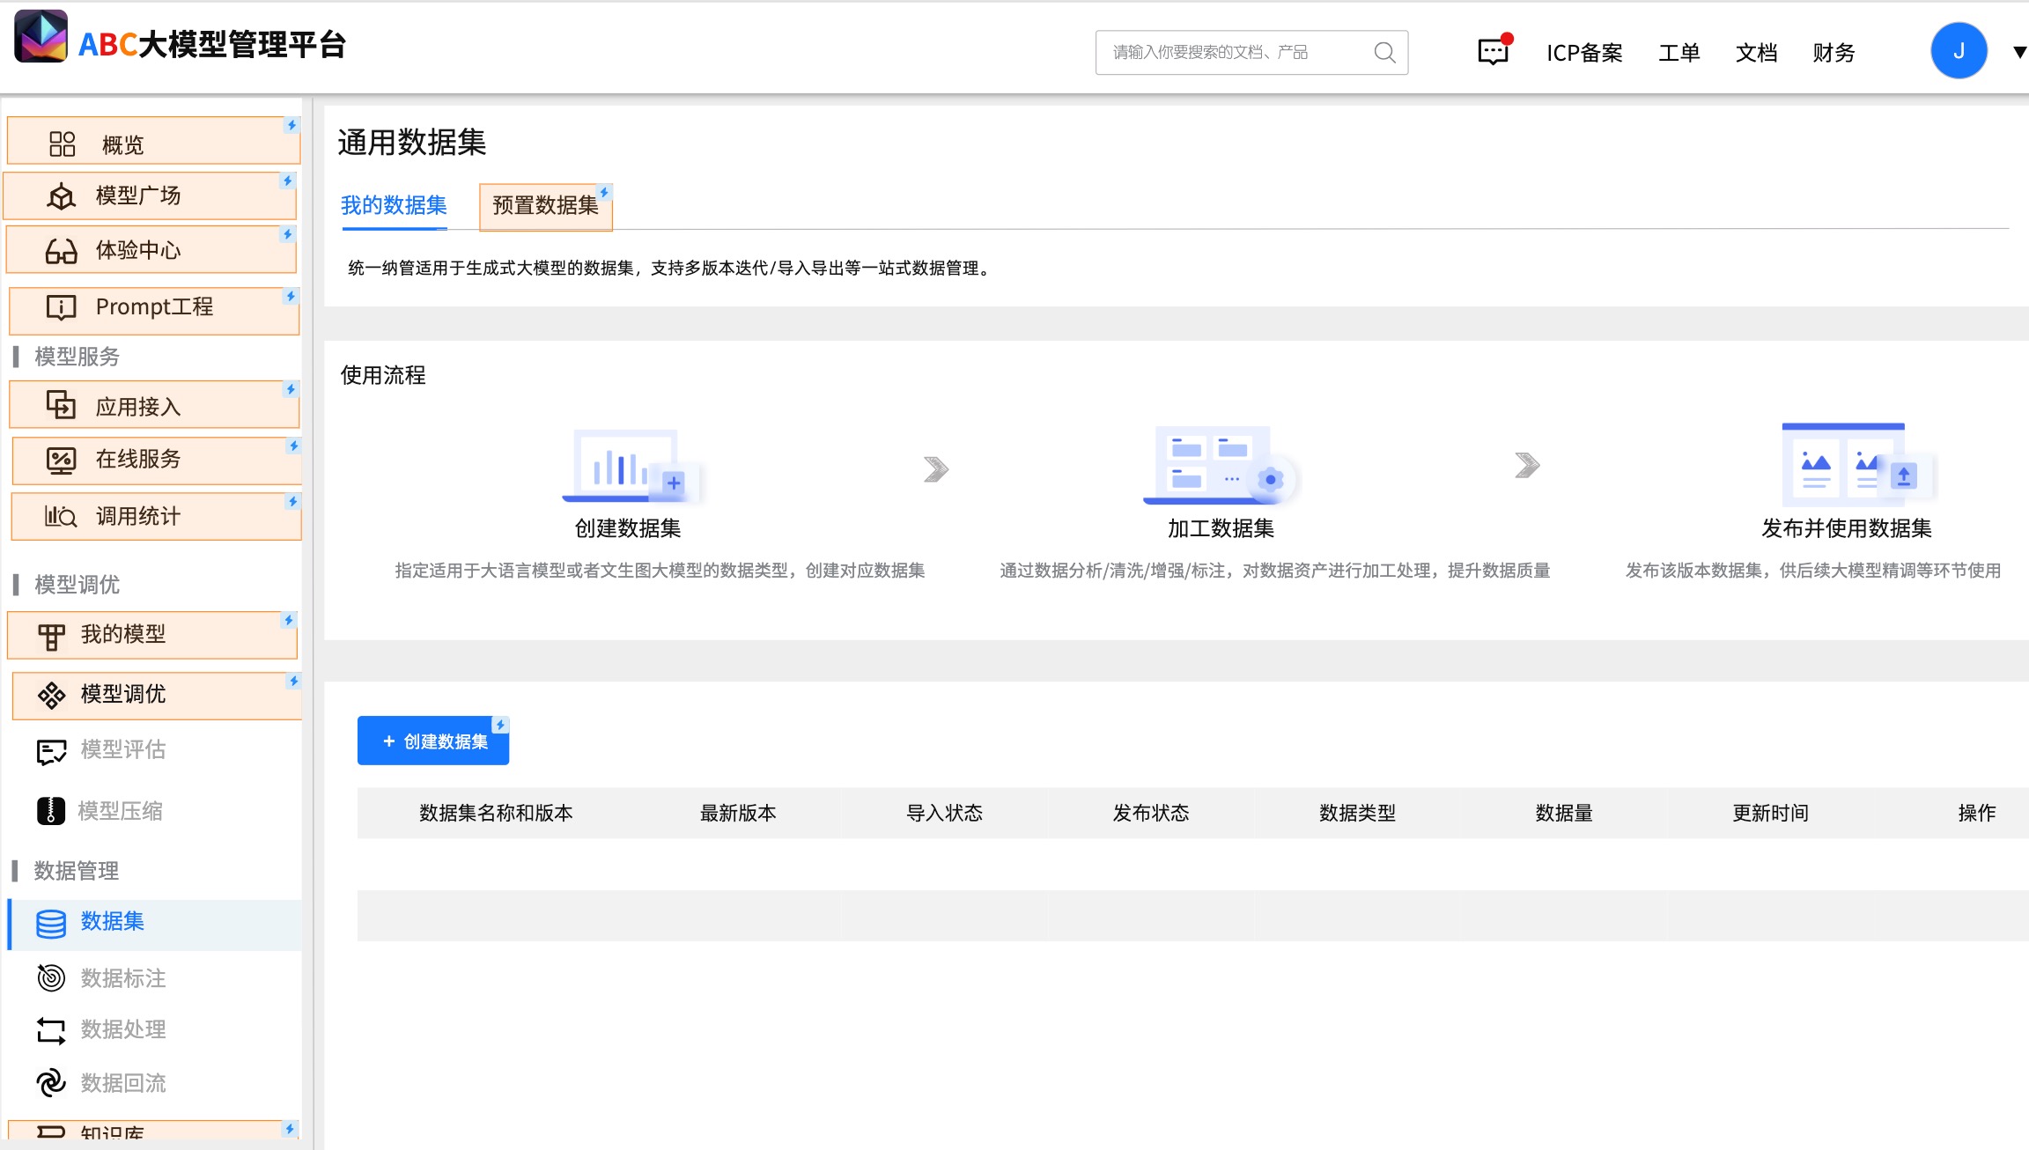Viewport: 2029px width, 1150px height.
Task: Click 导入状态 column header
Action: tap(945, 813)
